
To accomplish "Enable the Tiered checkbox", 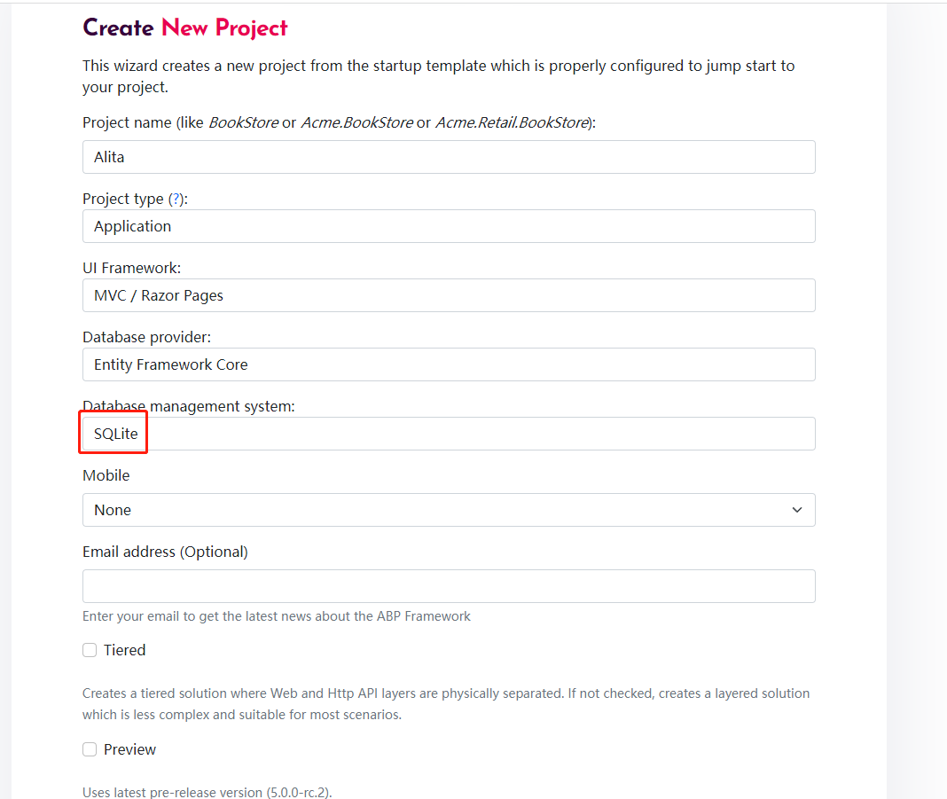I will point(89,649).
